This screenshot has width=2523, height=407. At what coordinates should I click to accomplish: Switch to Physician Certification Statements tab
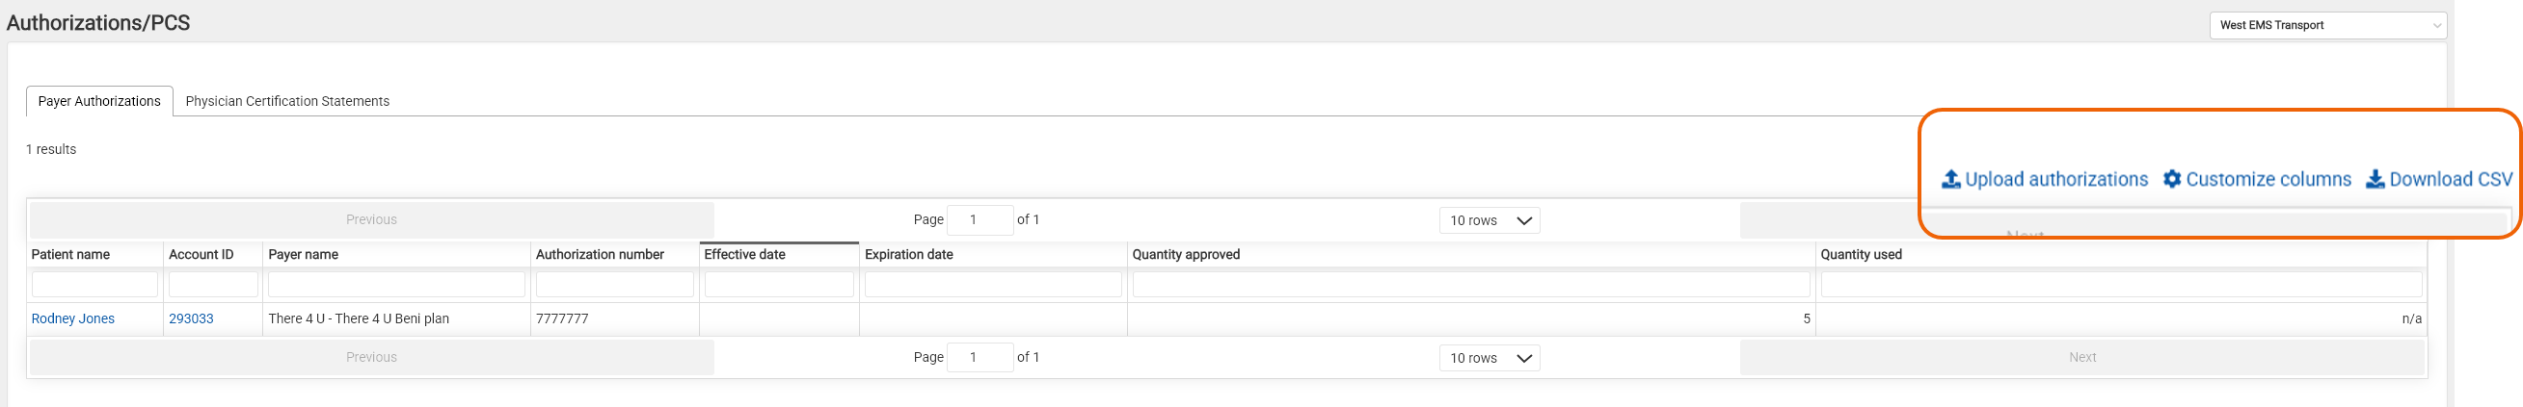[x=287, y=102]
